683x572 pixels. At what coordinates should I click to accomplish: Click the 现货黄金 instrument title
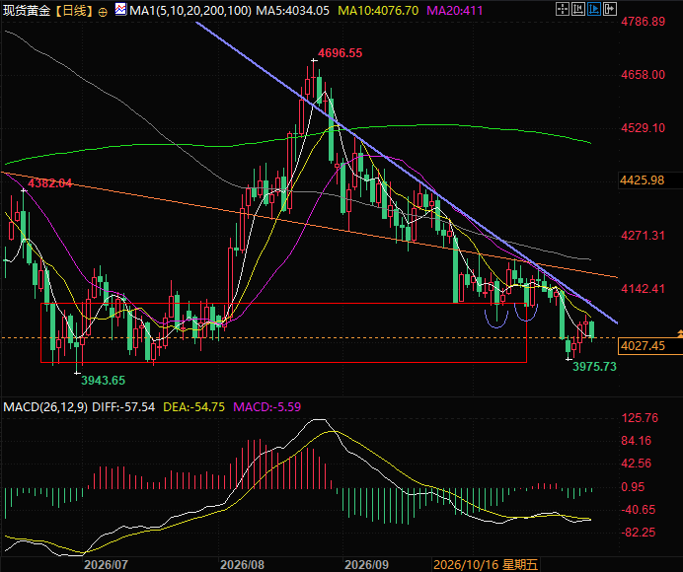27,11
